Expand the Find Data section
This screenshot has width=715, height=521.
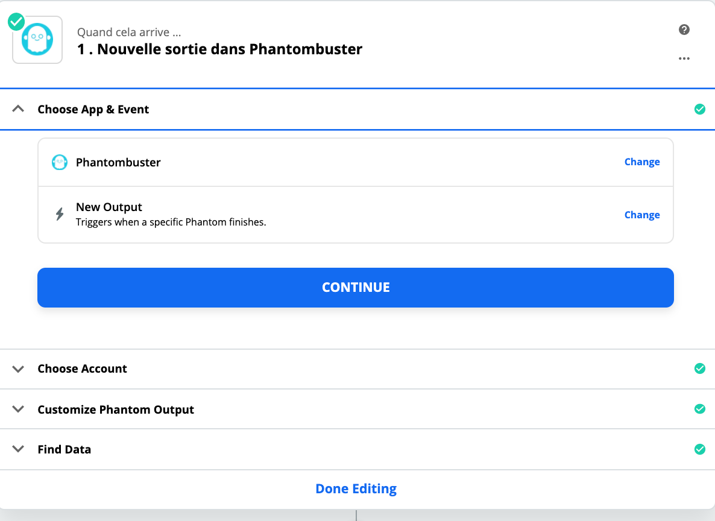(x=18, y=449)
